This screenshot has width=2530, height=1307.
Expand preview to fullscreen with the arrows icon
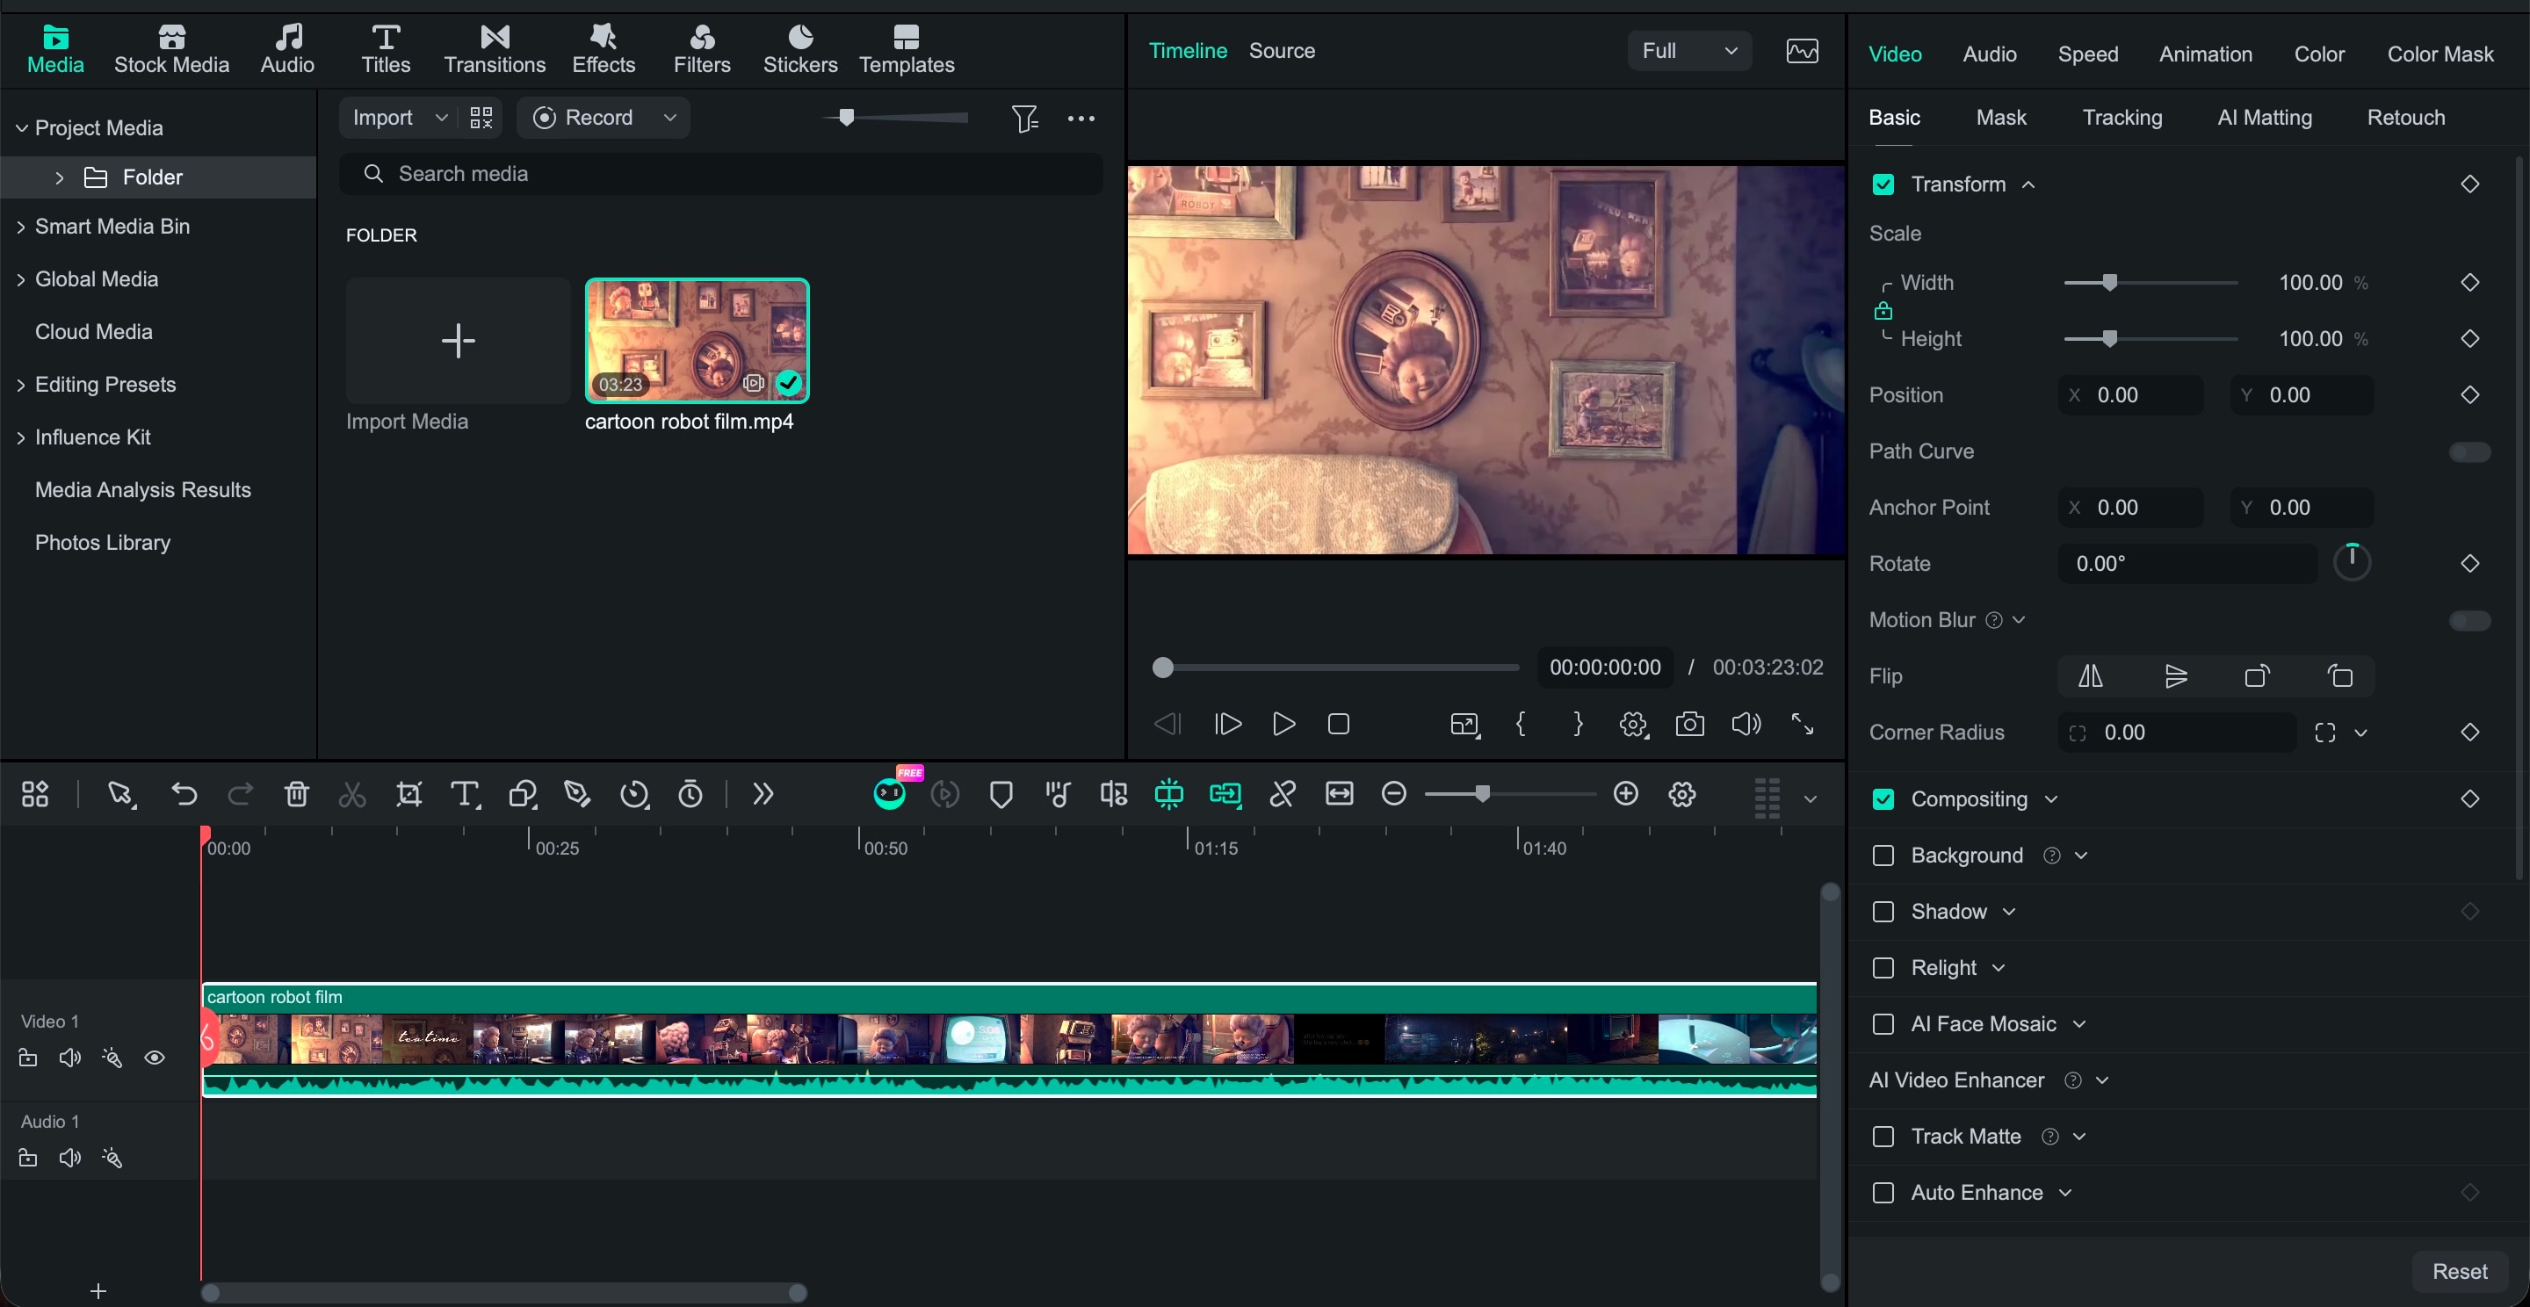[1803, 725]
